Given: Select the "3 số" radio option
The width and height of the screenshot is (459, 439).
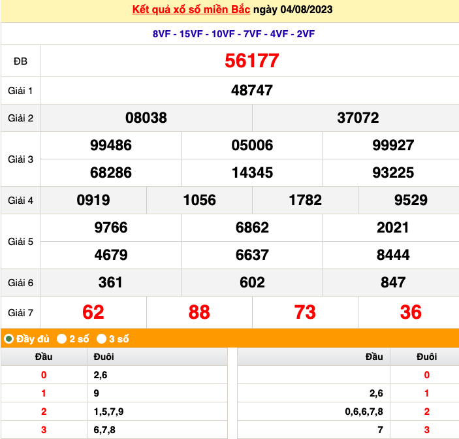Looking at the screenshot, I should (x=102, y=338).
